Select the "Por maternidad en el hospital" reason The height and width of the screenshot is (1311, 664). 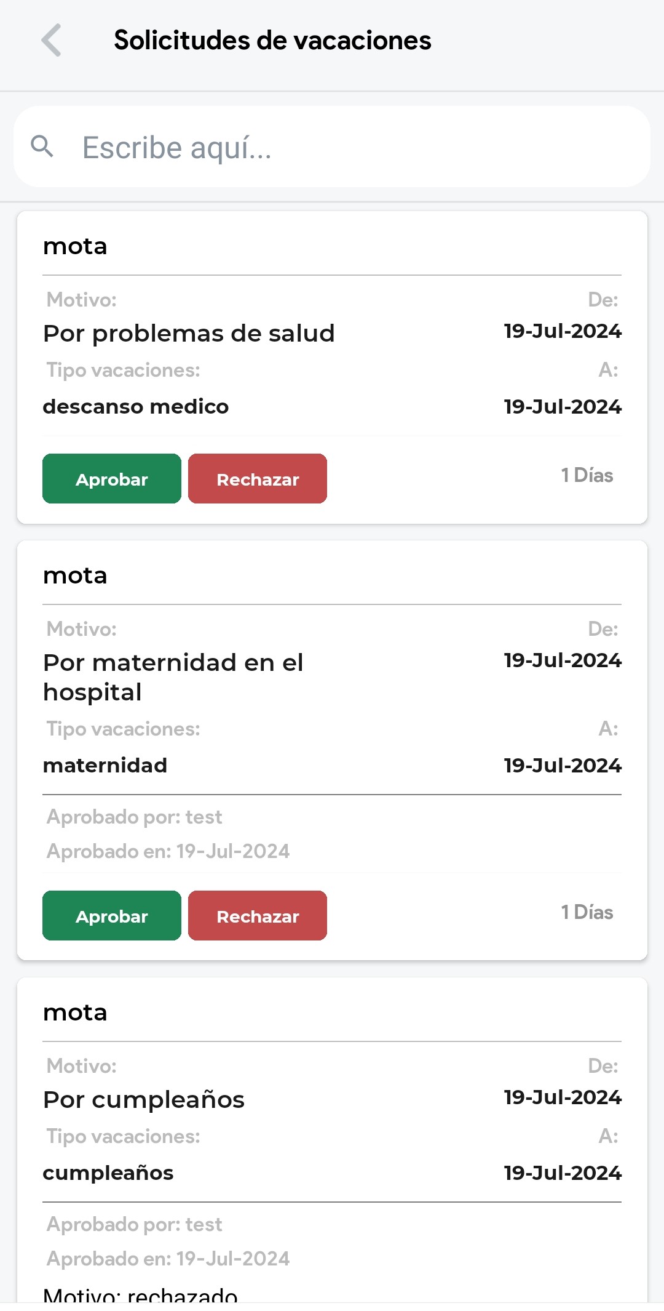173,677
